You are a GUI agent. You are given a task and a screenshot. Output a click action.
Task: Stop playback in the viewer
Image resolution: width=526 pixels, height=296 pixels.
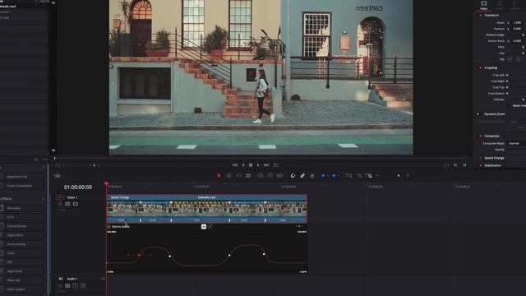click(251, 165)
